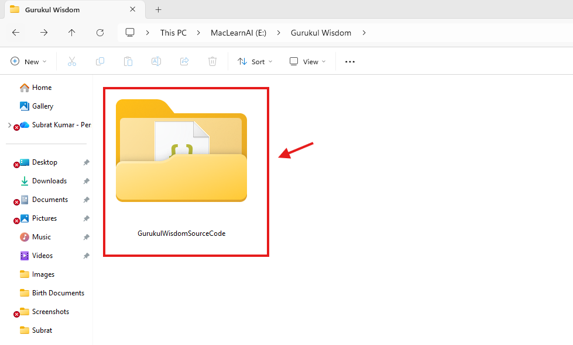Click the Copy icon in toolbar

tap(100, 61)
